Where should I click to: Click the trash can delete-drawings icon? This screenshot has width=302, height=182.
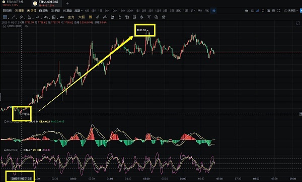pos(164,17)
